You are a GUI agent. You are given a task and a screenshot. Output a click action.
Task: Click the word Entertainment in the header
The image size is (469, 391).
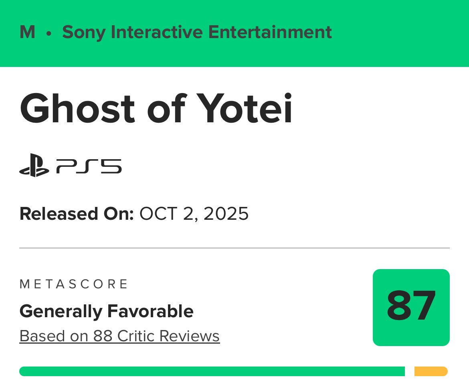click(x=270, y=32)
